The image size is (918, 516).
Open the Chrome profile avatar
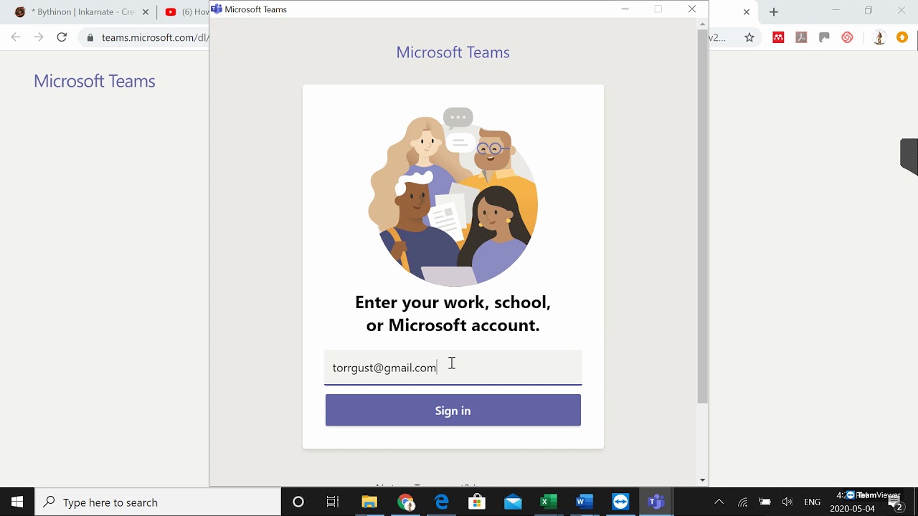pos(880,37)
